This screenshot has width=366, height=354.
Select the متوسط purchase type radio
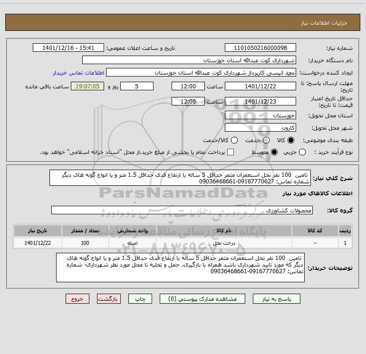pyautogui.click(x=274, y=153)
